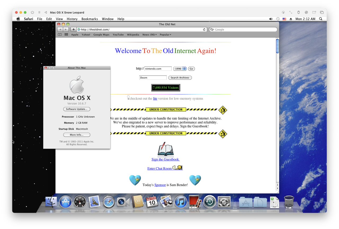Viewport: 339px width, 229px height.
Task: Click the Go button
Action: point(191,69)
